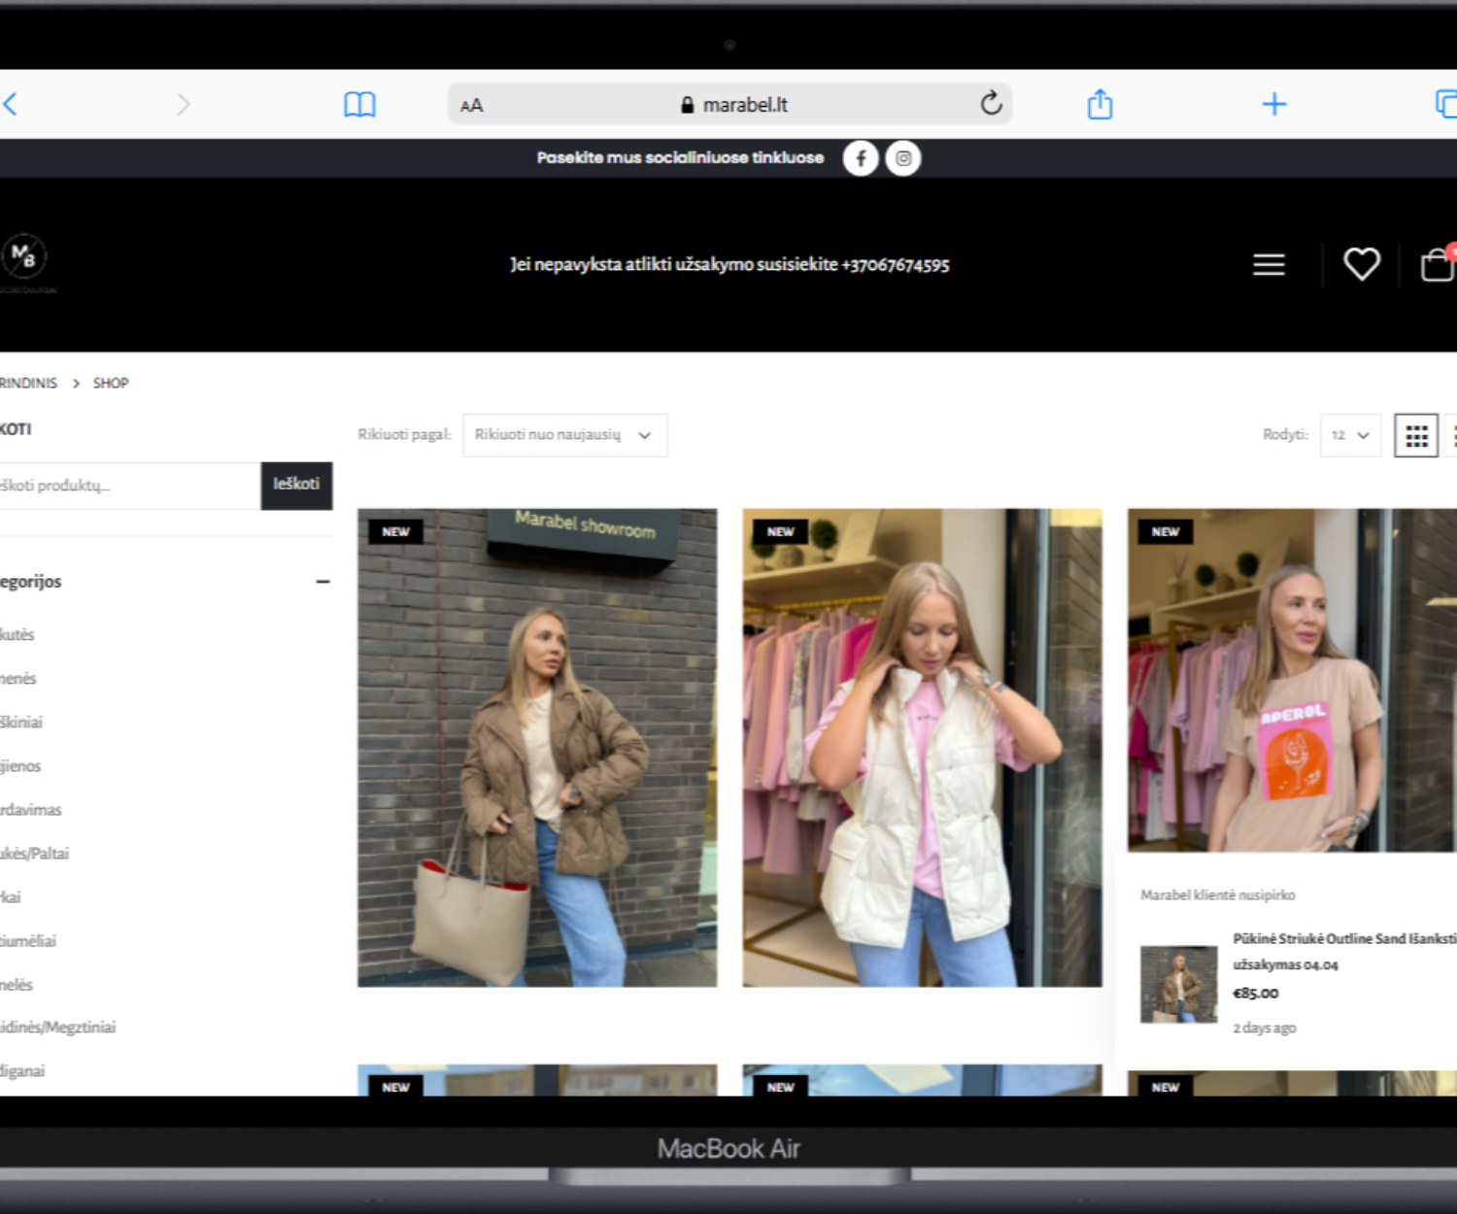This screenshot has width=1457, height=1214.
Task: Open the 'Rodyti' 12 items dropdown
Action: point(1349,435)
